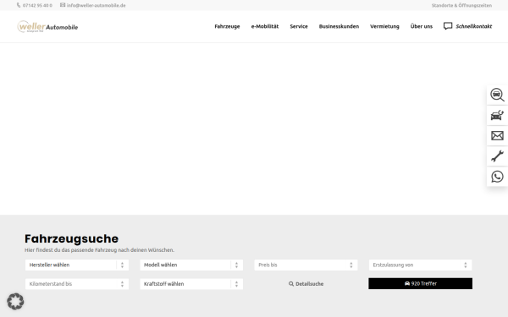Expand Hersteller wählen dropdown
This screenshot has width=508, height=317.
[x=77, y=265]
